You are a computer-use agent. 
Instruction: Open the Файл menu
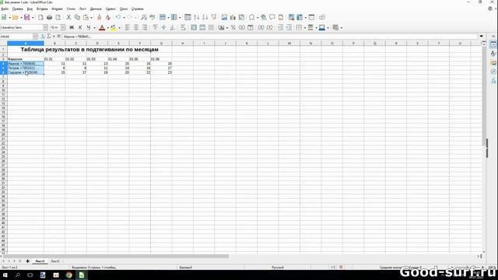(5, 9)
